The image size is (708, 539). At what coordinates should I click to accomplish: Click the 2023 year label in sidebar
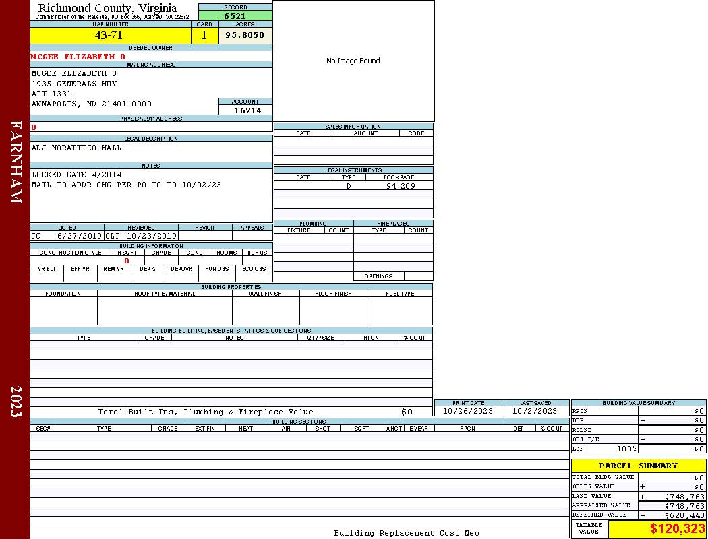pyautogui.click(x=16, y=402)
